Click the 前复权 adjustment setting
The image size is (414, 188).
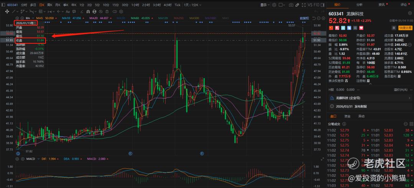tap(304, 18)
